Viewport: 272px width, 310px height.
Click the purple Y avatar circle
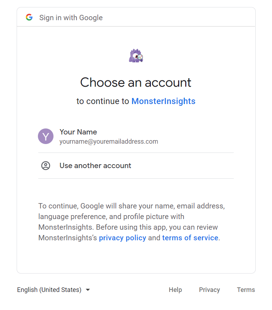pos(46,136)
